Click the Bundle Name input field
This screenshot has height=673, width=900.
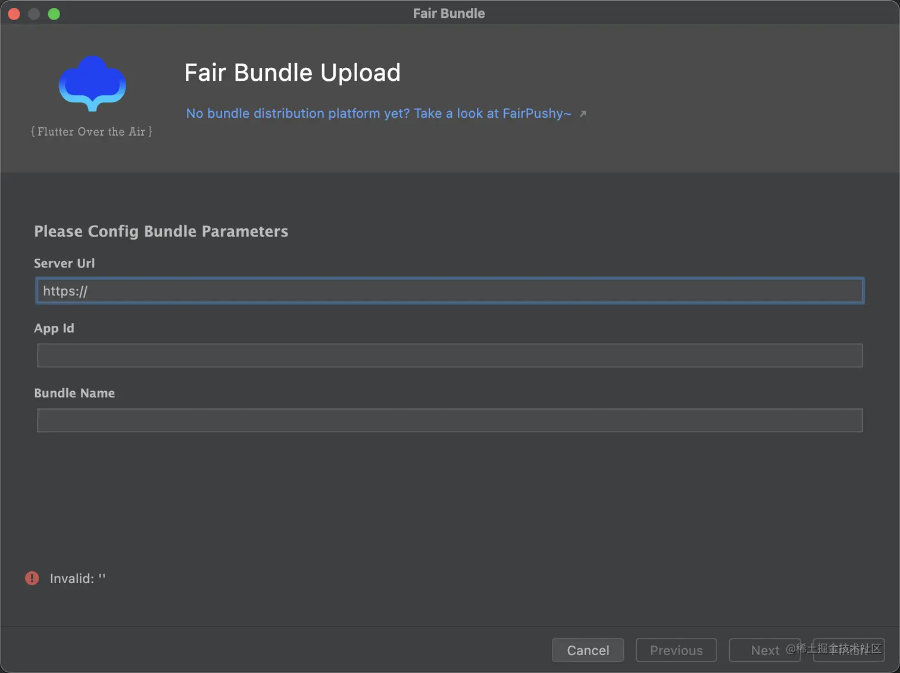click(449, 420)
